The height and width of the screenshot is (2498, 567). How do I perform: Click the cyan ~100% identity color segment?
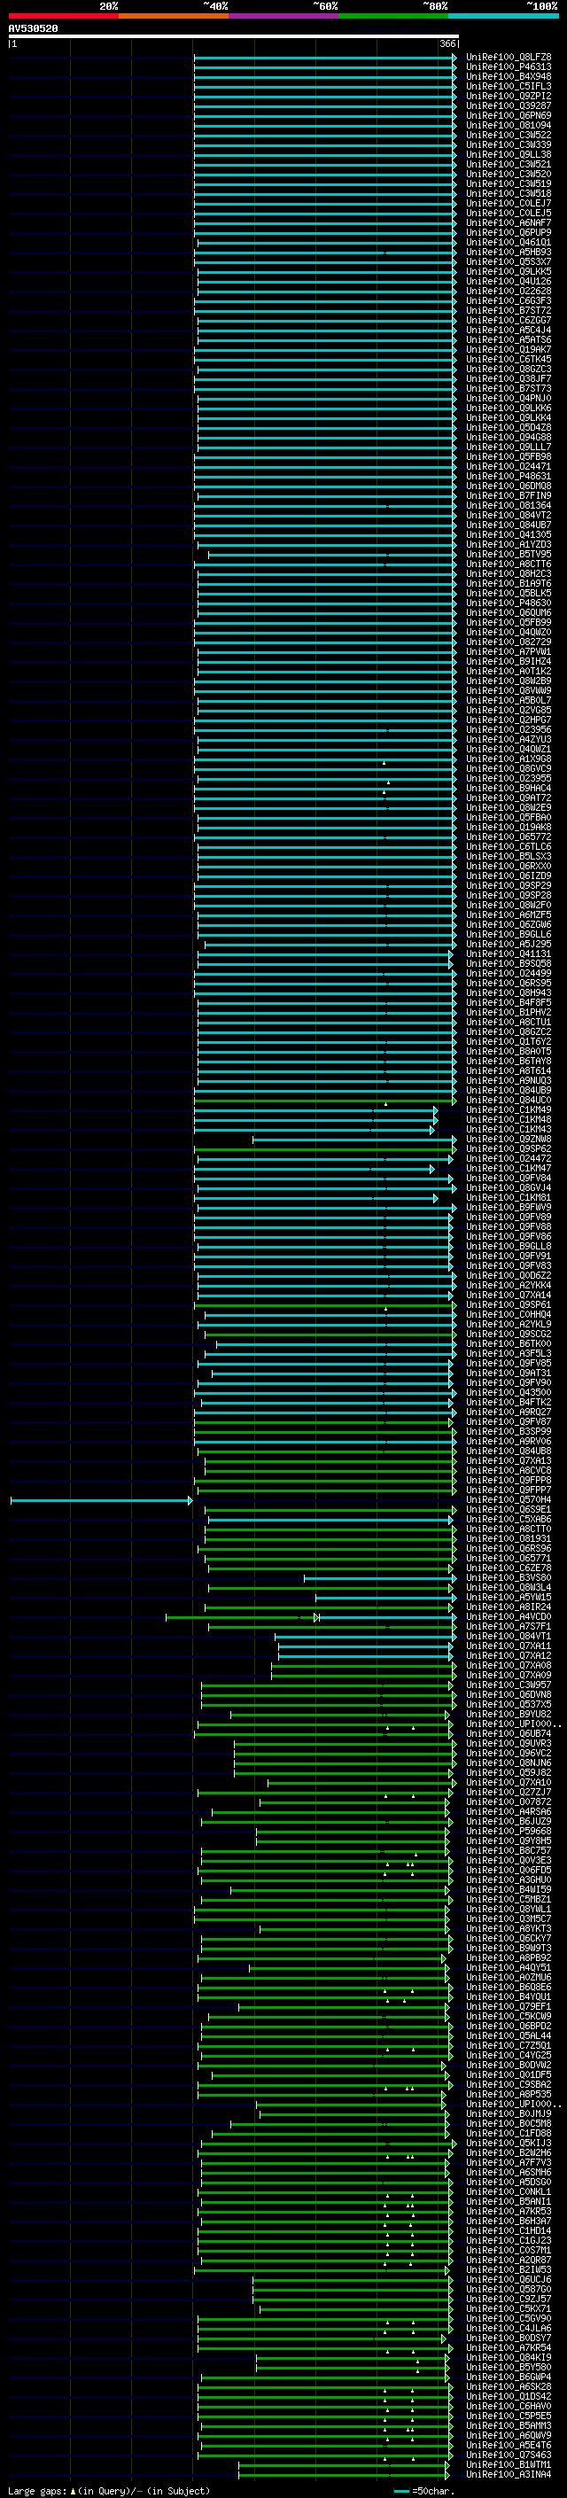[503, 16]
